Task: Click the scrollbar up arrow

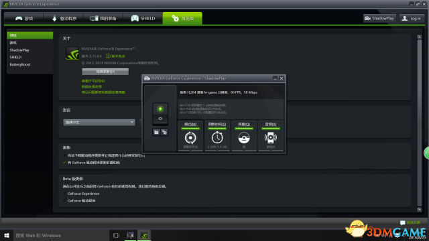Action: (420, 37)
